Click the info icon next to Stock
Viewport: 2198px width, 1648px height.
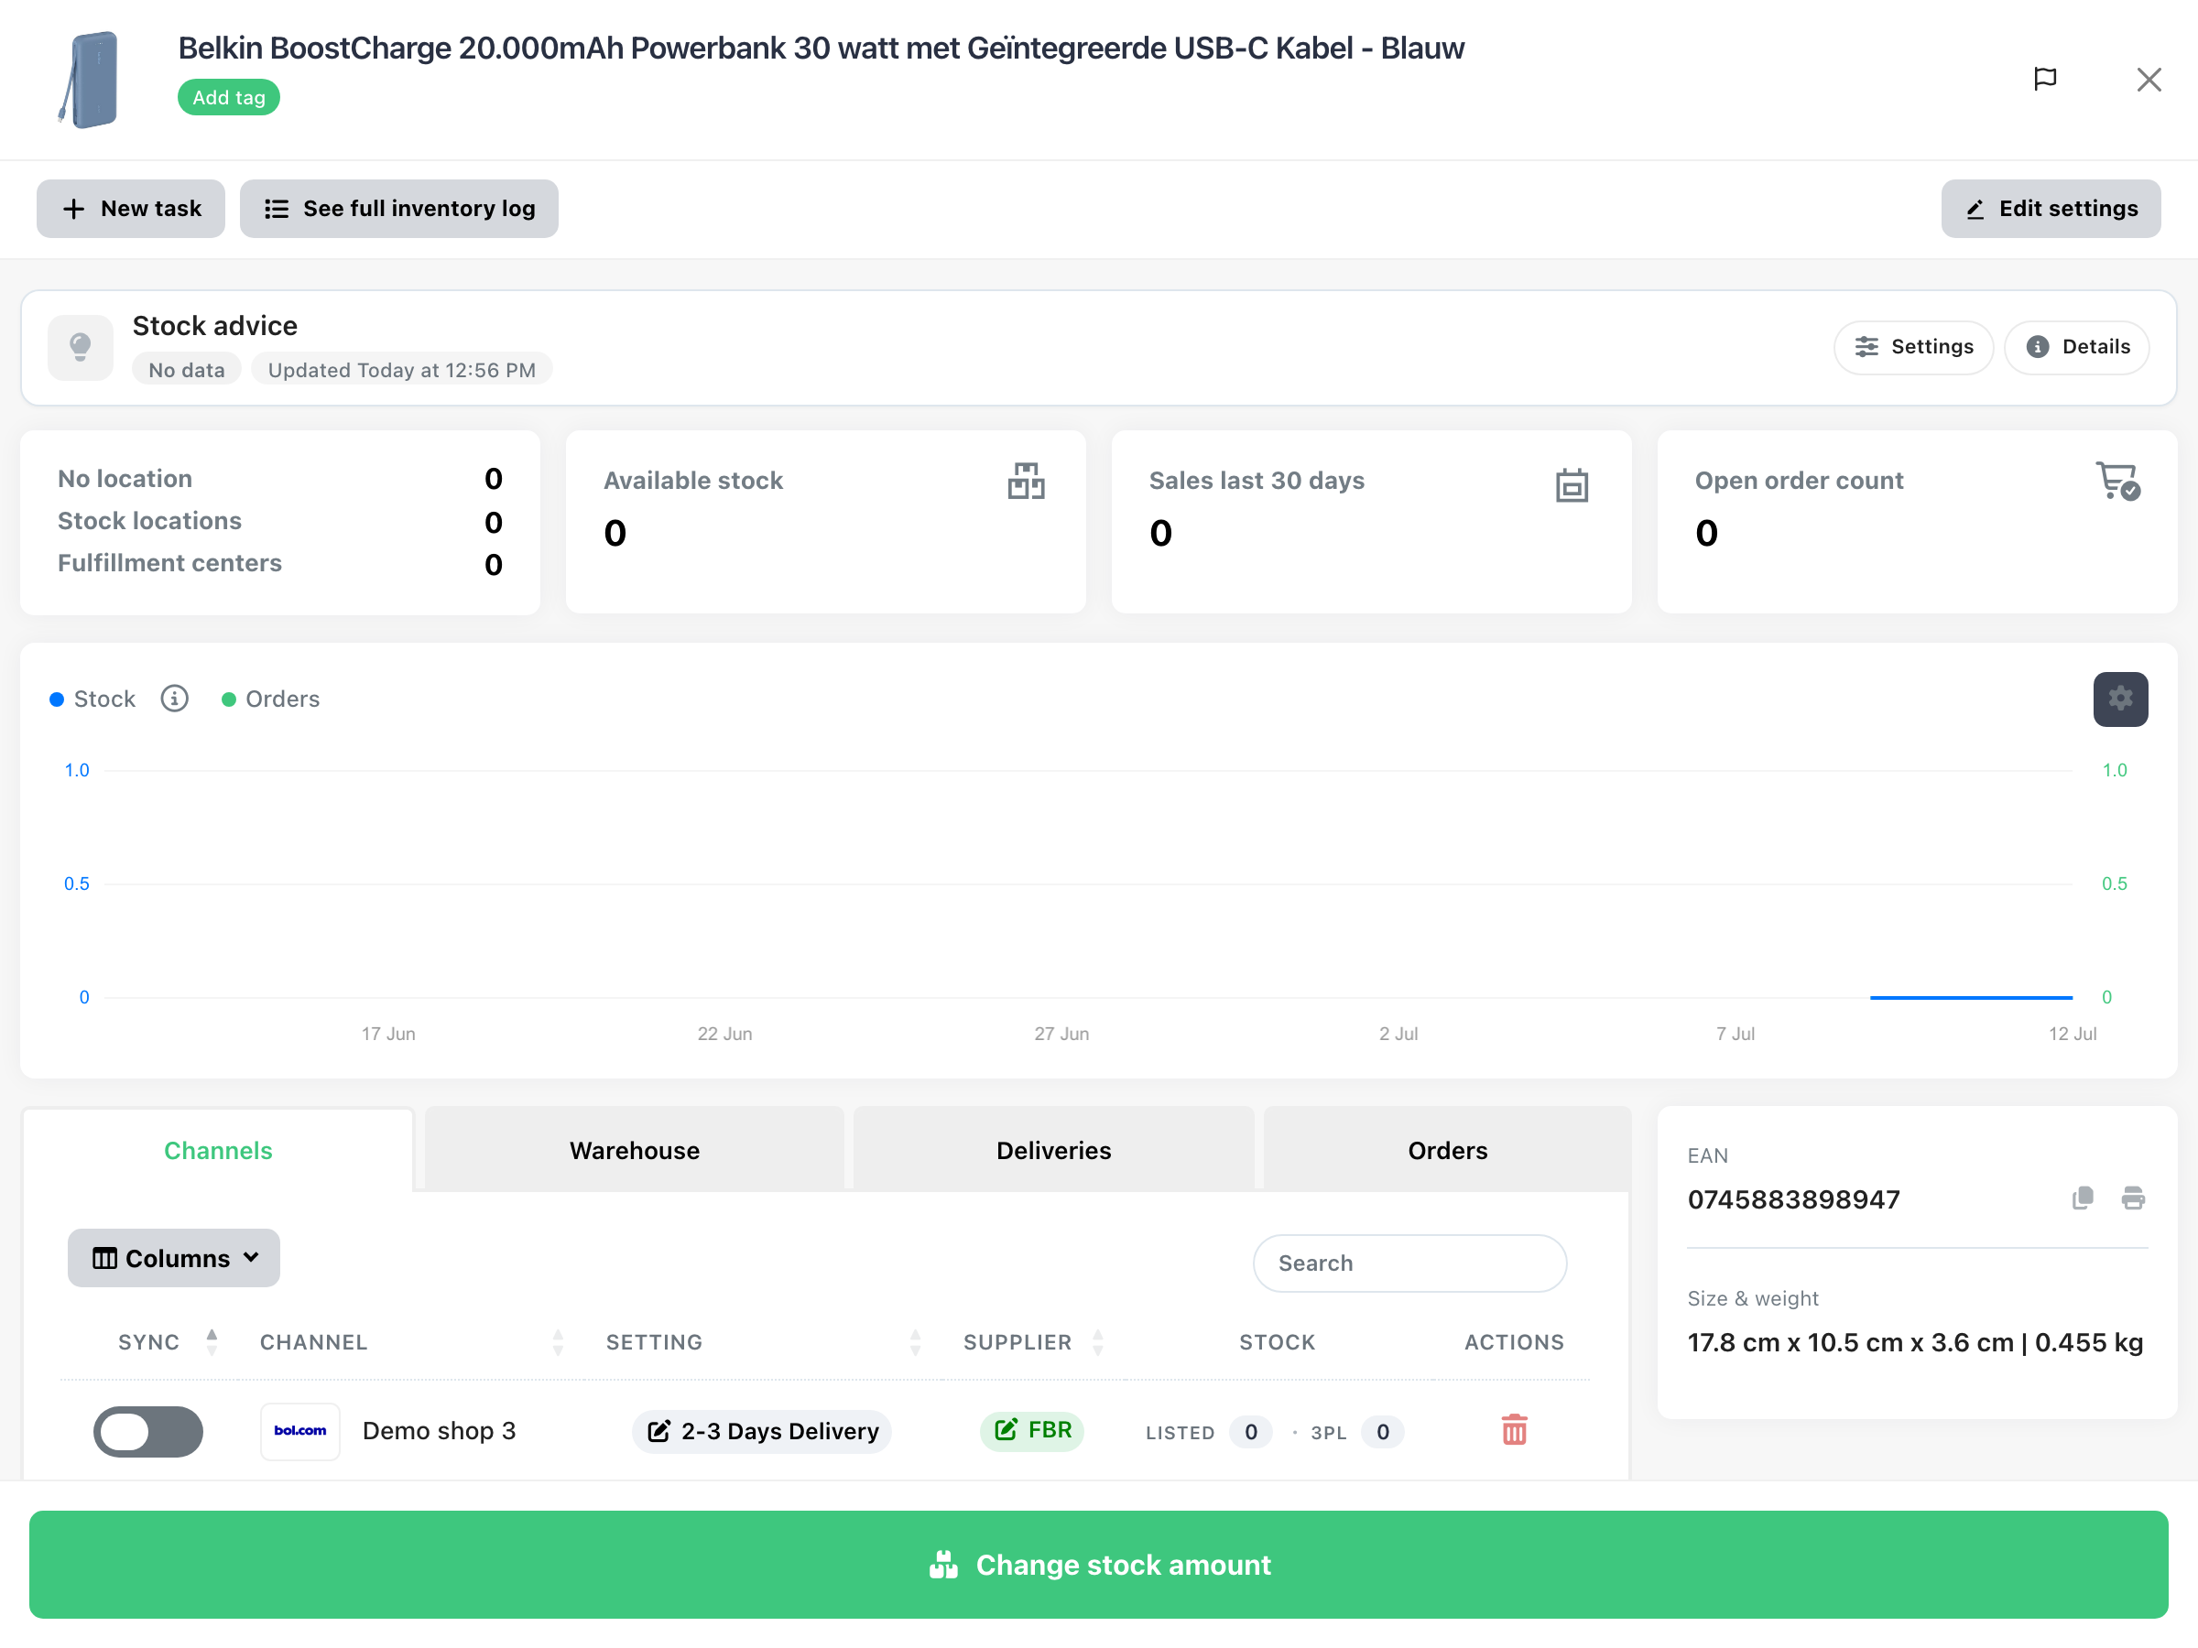(x=174, y=699)
